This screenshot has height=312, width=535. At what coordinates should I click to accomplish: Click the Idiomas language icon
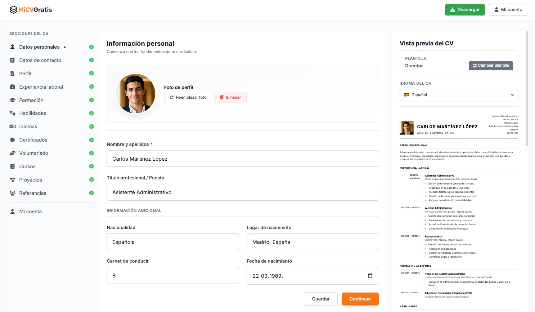coord(13,126)
